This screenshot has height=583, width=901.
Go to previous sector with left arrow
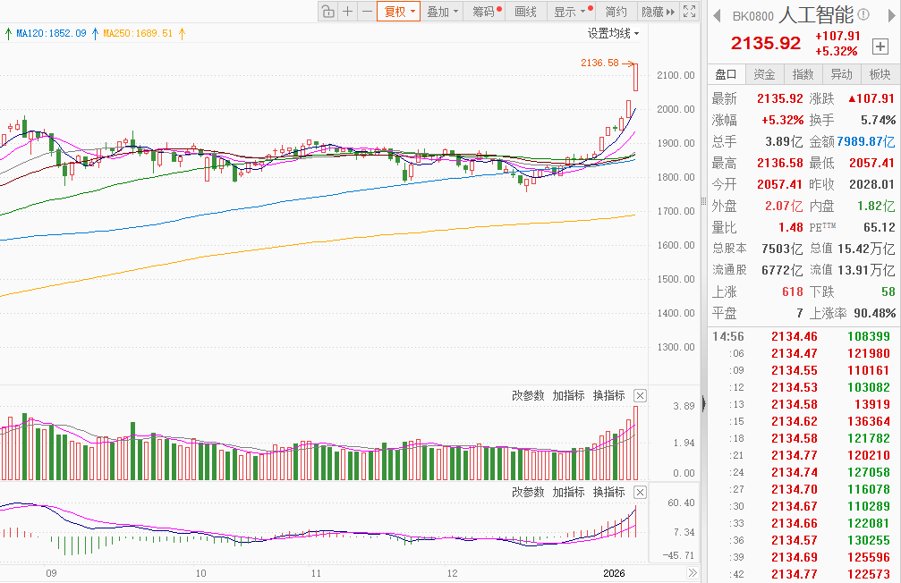[717, 15]
